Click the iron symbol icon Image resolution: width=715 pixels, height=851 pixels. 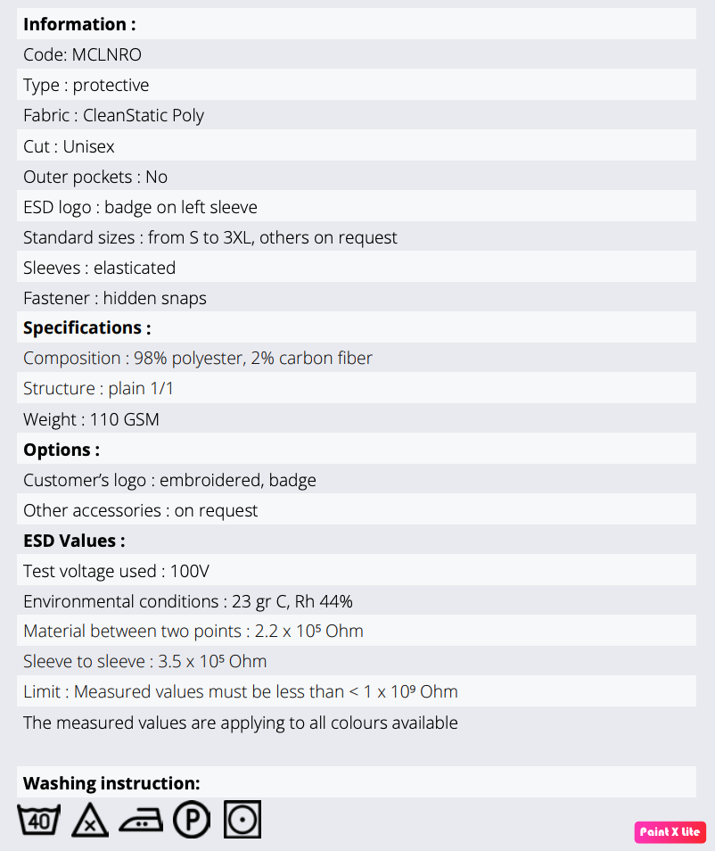(141, 820)
